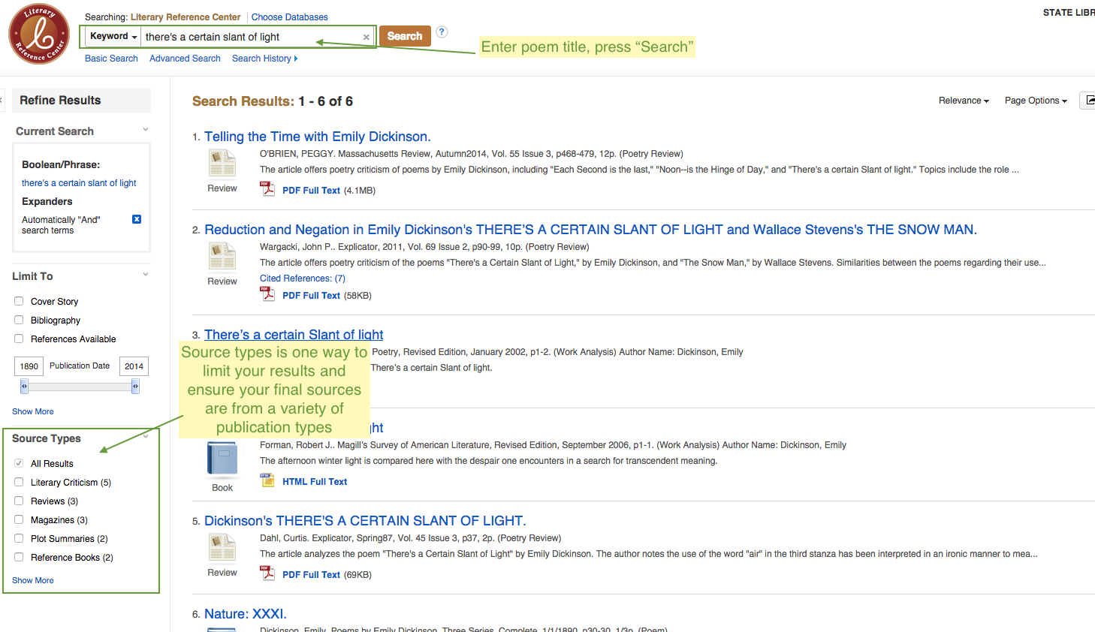The height and width of the screenshot is (632, 1095).
Task: Toggle the All Results source type checkbox
Action: tap(19, 463)
